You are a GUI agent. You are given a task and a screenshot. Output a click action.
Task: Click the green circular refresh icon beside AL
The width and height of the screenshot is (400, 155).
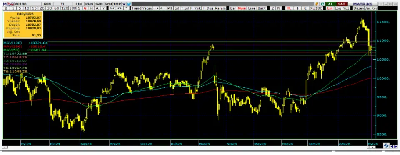322,4
